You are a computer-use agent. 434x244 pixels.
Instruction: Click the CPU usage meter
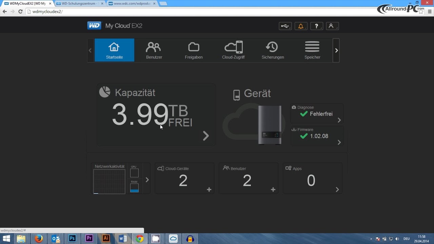(134, 173)
